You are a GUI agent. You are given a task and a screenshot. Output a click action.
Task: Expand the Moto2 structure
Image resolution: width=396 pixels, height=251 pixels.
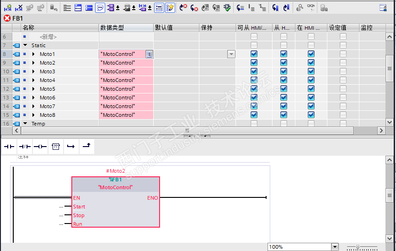coord(33,63)
